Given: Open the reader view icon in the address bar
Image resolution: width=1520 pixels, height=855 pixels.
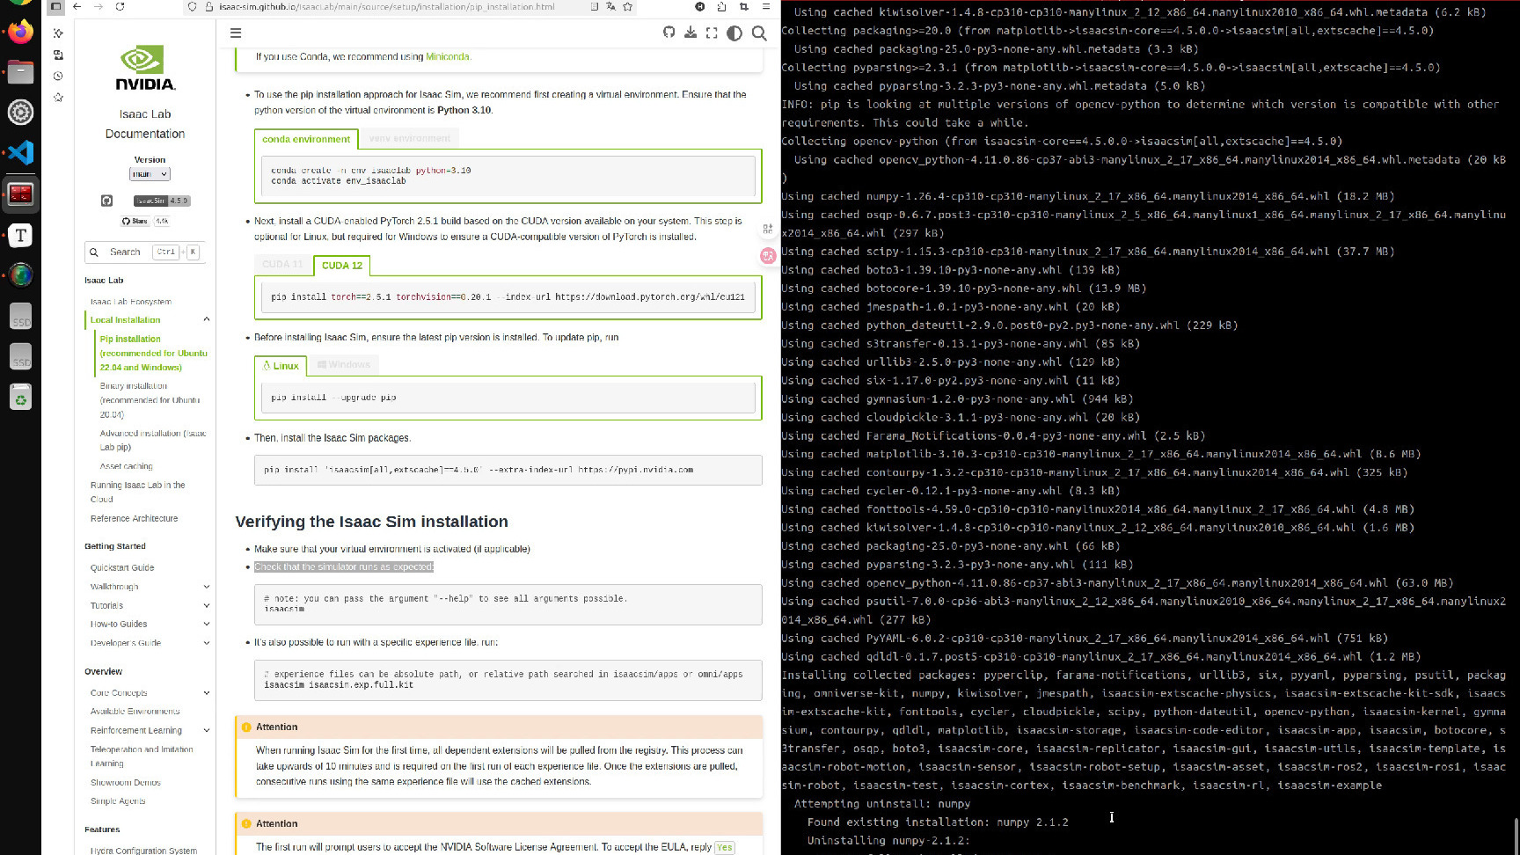Looking at the screenshot, I should [595, 6].
